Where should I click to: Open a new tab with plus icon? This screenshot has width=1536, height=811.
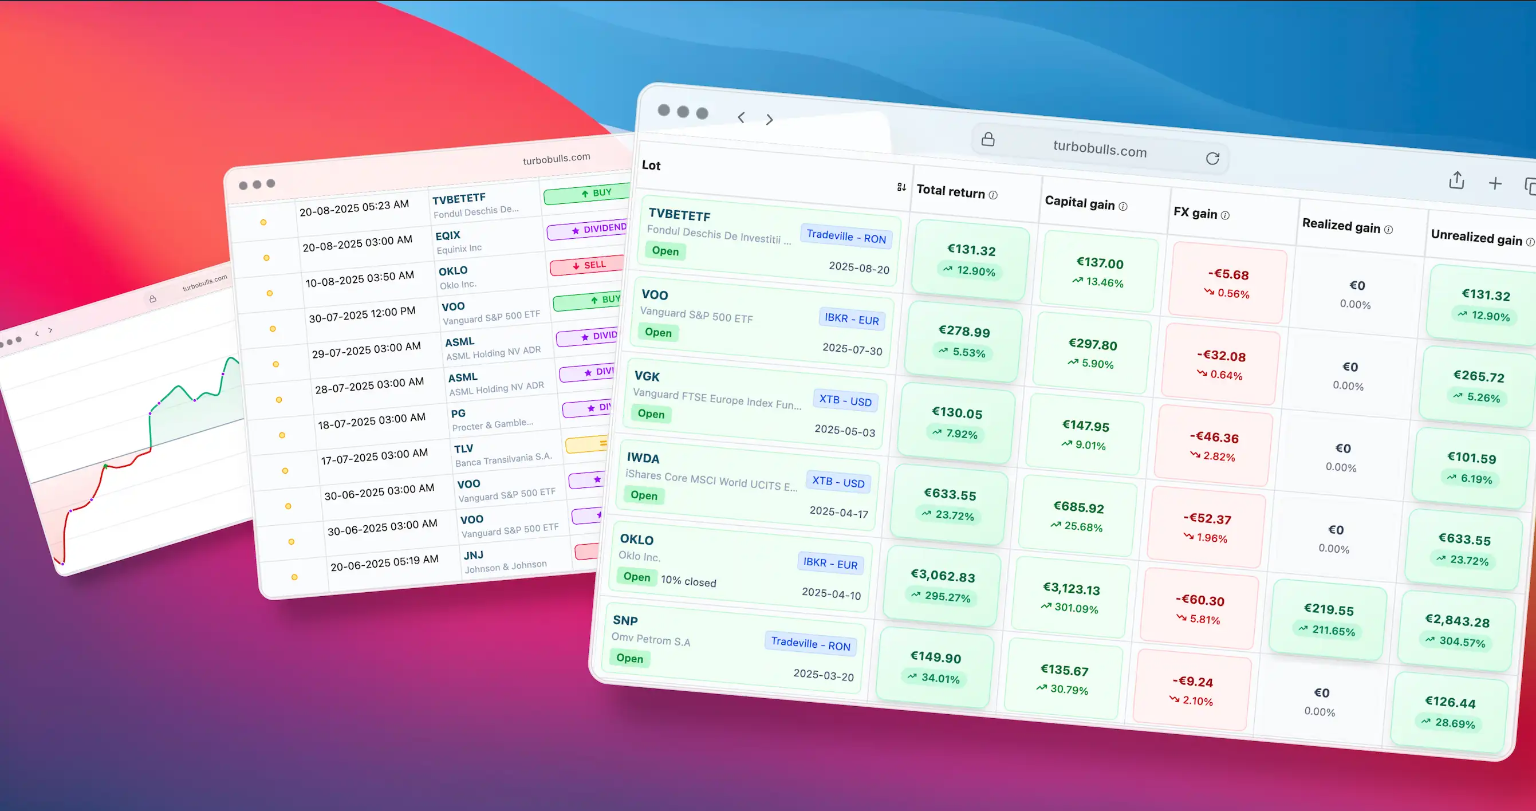coord(1495,184)
